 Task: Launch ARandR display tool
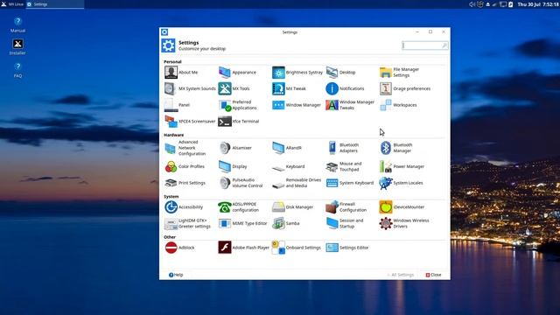pyautogui.click(x=287, y=148)
